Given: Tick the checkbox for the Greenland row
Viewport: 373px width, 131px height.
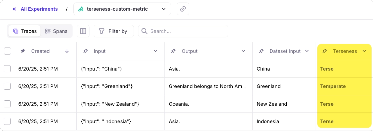Looking at the screenshot, I should click(7, 86).
